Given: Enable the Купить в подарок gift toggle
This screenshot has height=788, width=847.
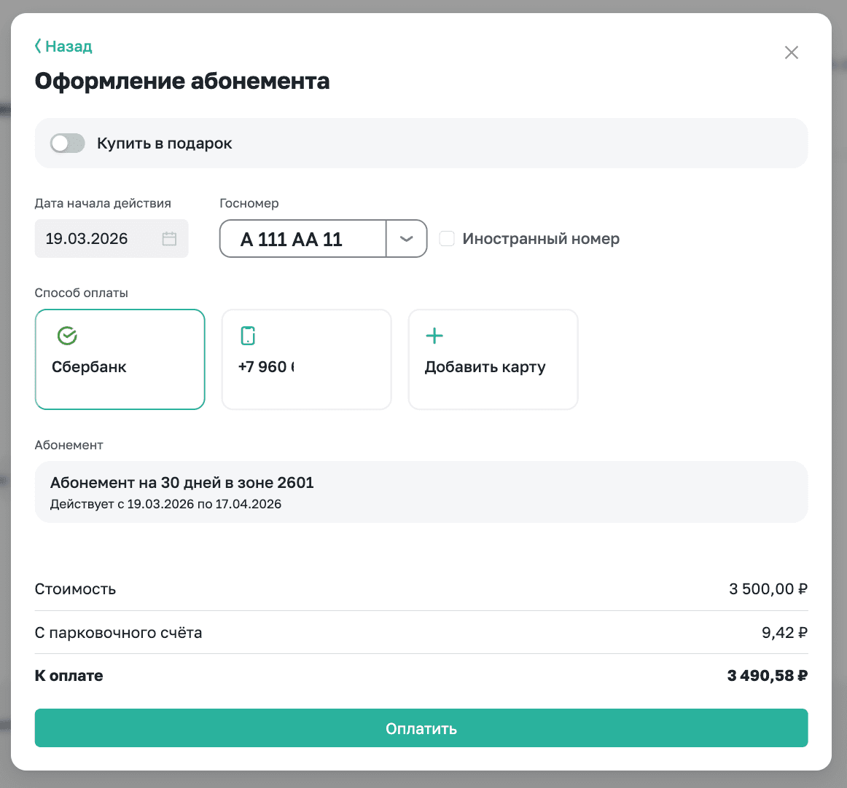Looking at the screenshot, I should click(67, 143).
